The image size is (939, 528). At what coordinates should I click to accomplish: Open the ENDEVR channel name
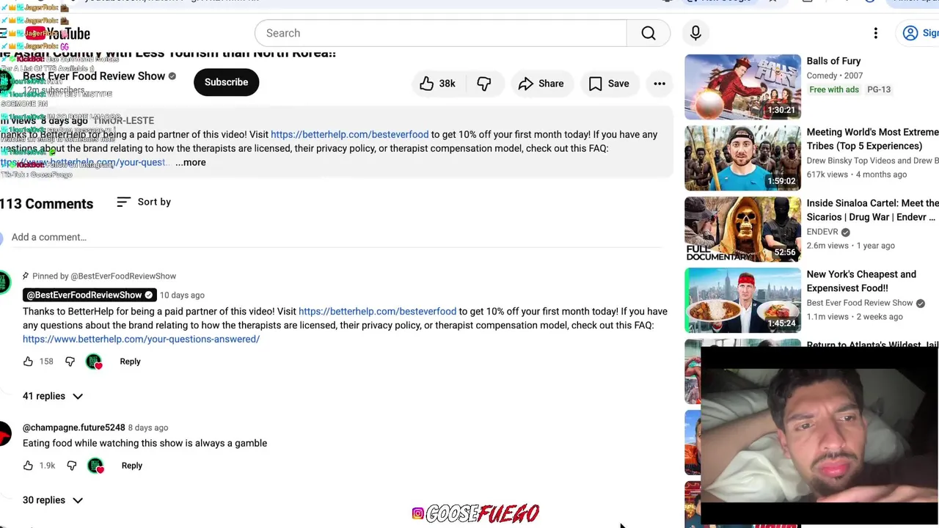(x=822, y=232)
